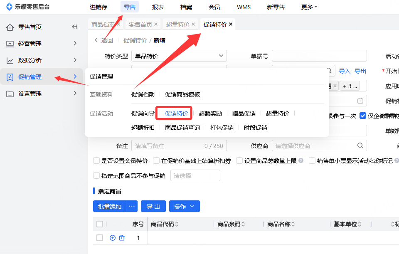Check 是否设置会员特价
Viewport: 399px width, 254px height.
click(x=96, y=160)
